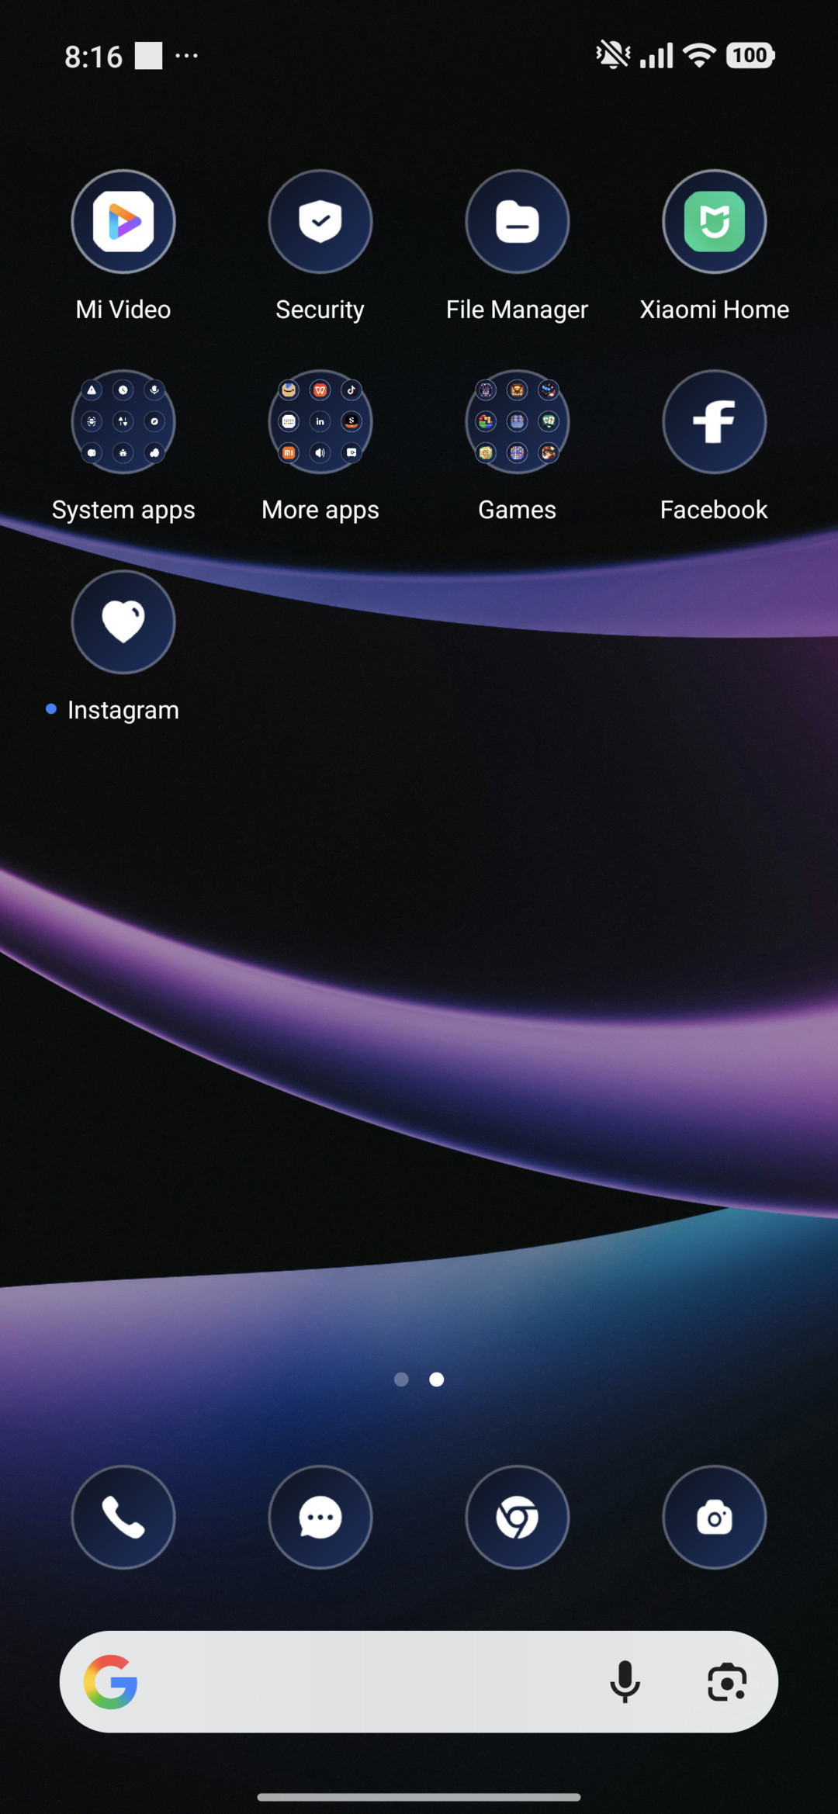Tap the white square notification icon
Screen dimensions: 838x1814
coord(148,56)
